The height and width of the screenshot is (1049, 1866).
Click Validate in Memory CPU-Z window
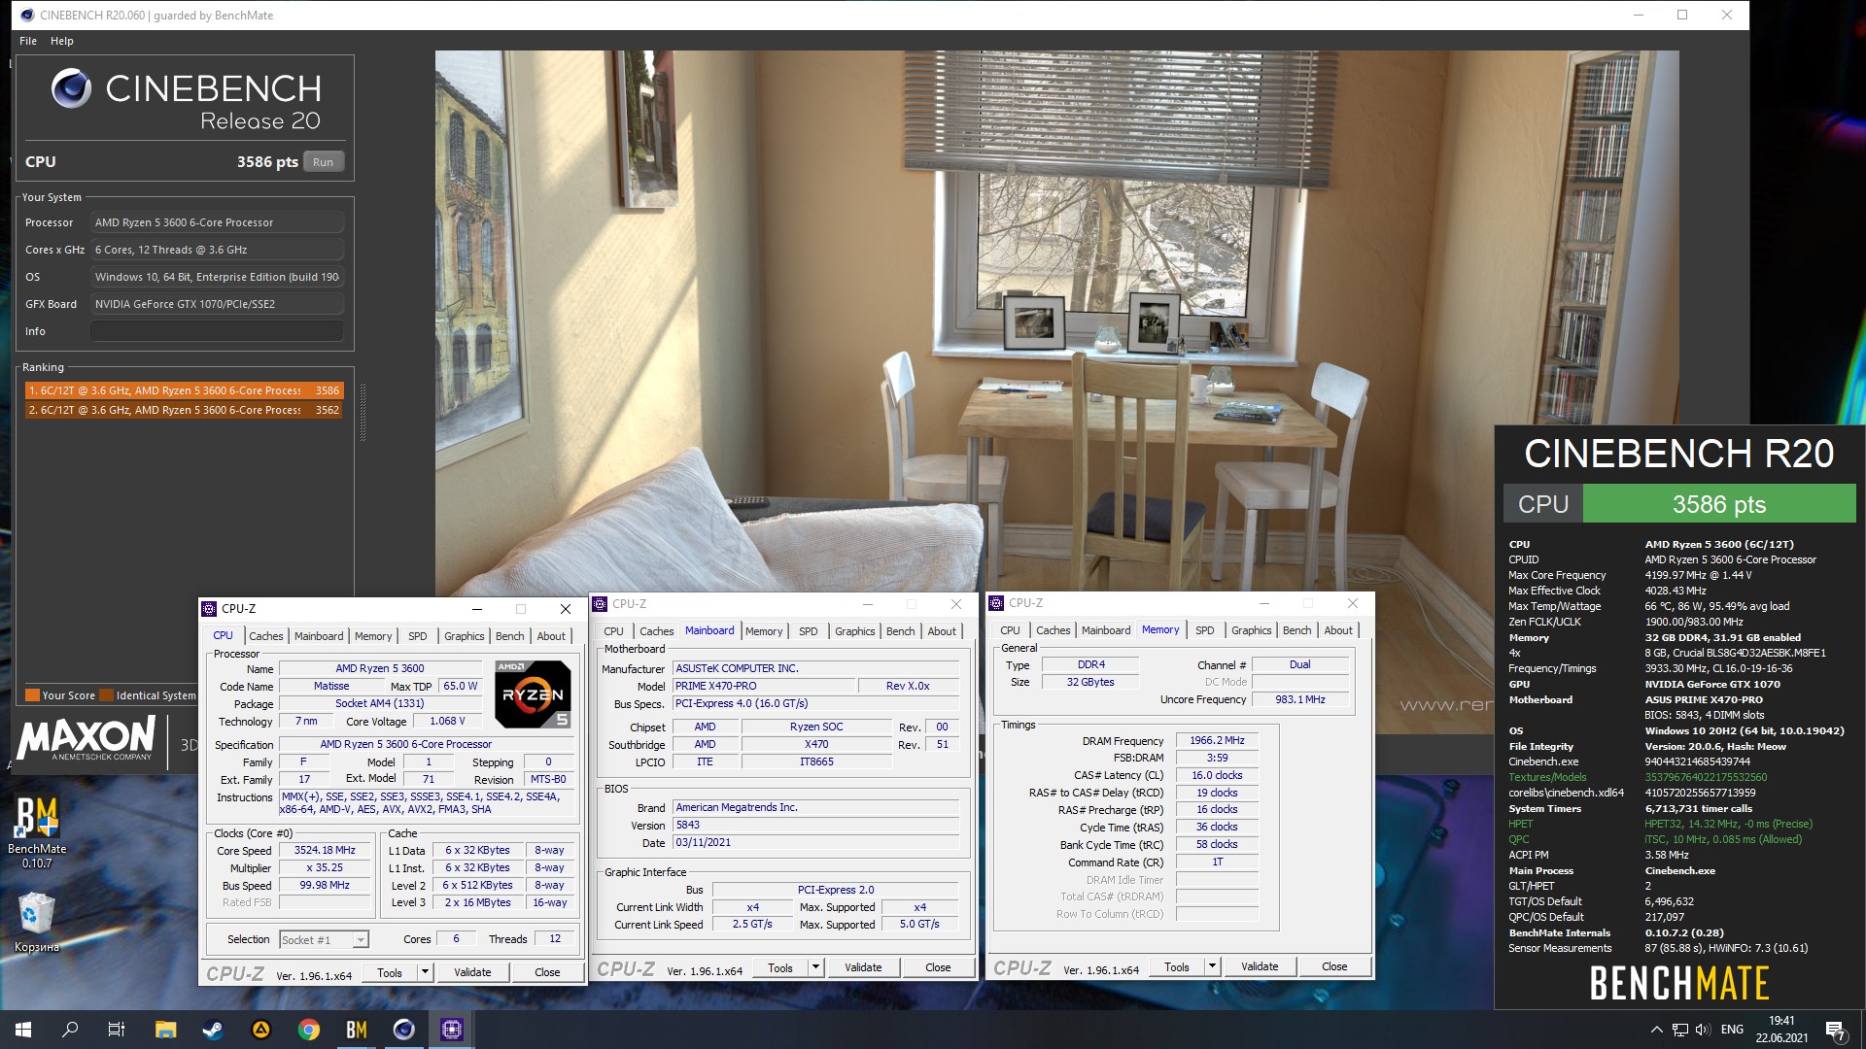pyautogui.click(x=1260, y=966)
